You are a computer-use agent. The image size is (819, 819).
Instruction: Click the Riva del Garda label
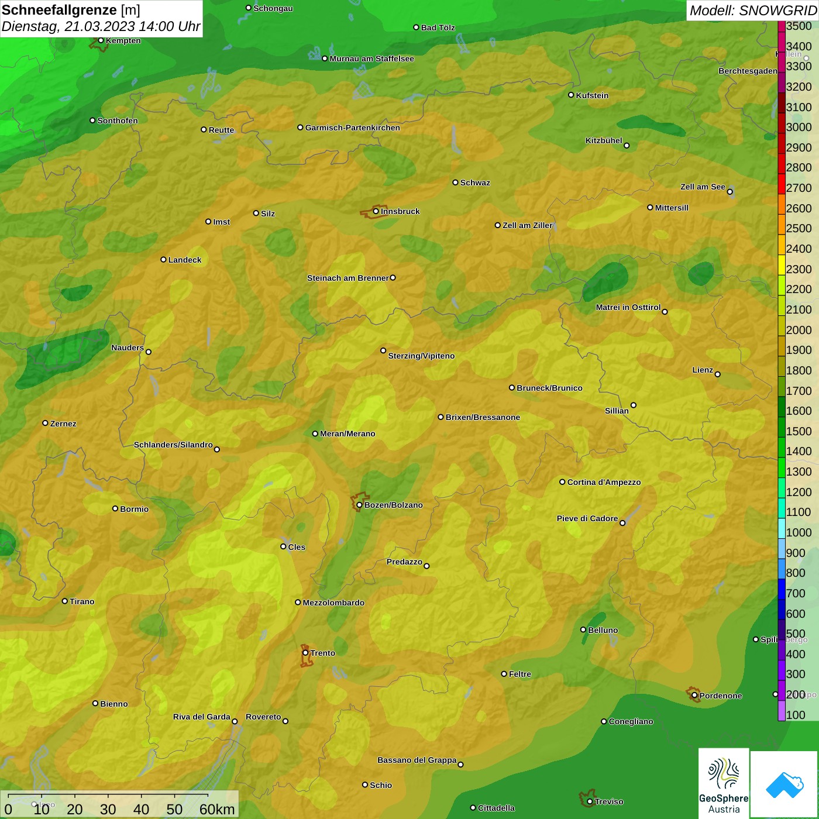[x=201, y=717]
